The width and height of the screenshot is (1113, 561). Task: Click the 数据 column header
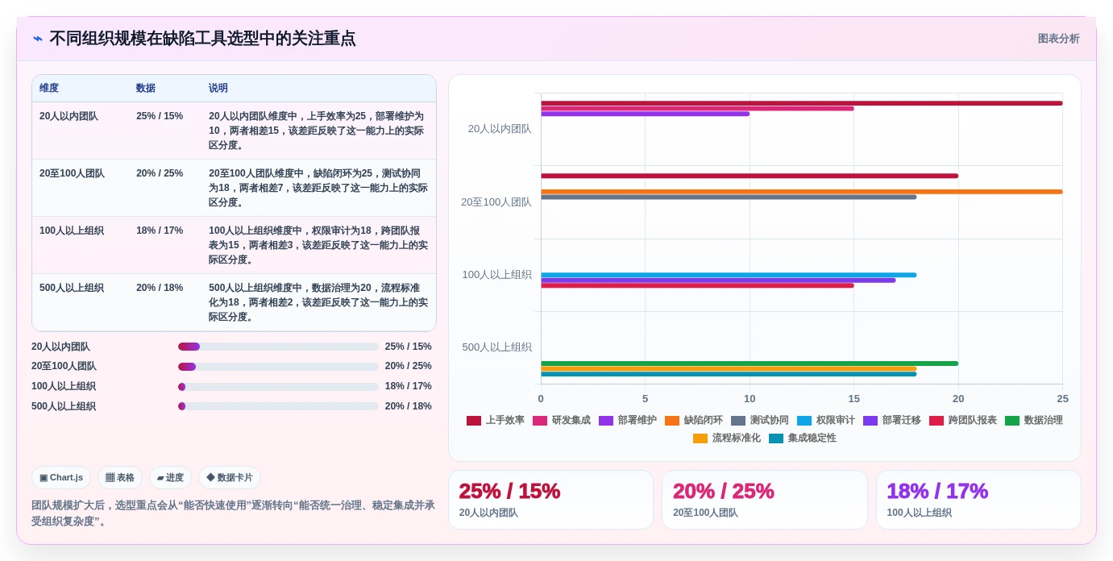(146, 89)
